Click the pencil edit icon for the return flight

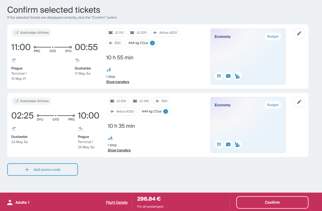pos(299,102)
